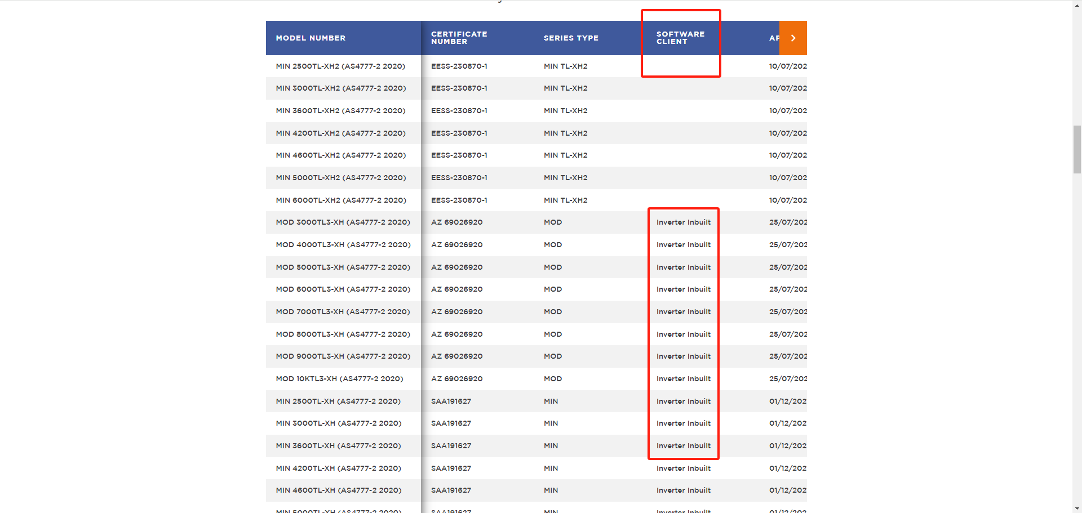
Task: Select the certificate number of MOD 9000TL3-XH
Action: coord(456,356)
